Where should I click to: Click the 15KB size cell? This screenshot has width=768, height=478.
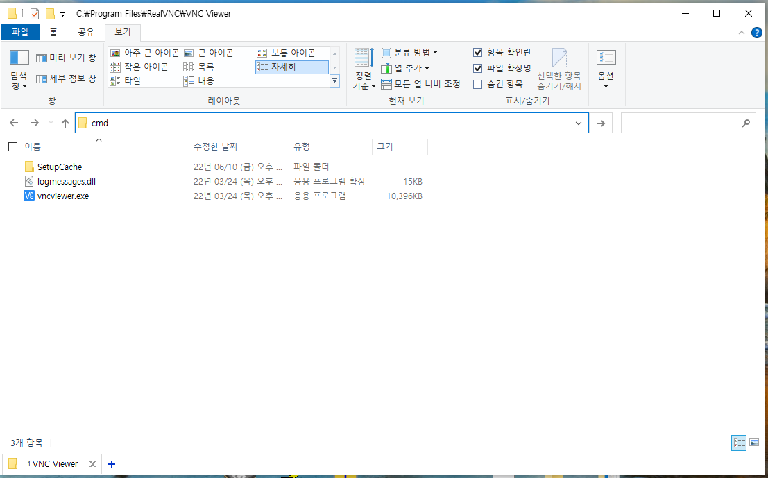(412, 181)
